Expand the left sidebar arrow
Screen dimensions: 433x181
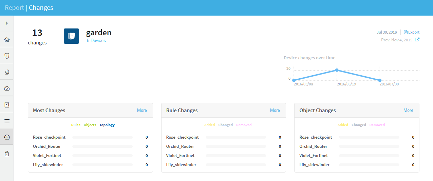coord(6,23)
